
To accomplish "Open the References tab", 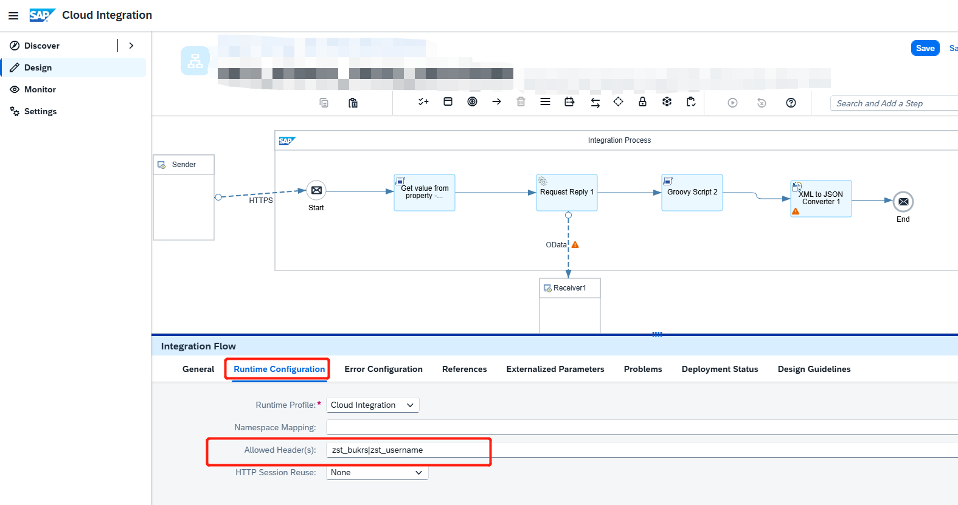I will [465, 369].
